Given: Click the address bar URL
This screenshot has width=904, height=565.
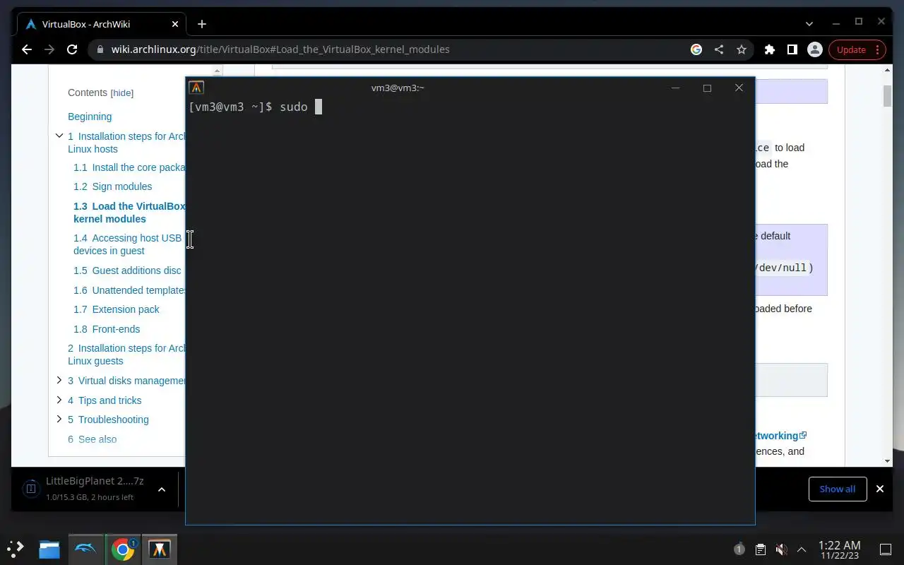Looking at the screenshot, I should tap(280, 49).
